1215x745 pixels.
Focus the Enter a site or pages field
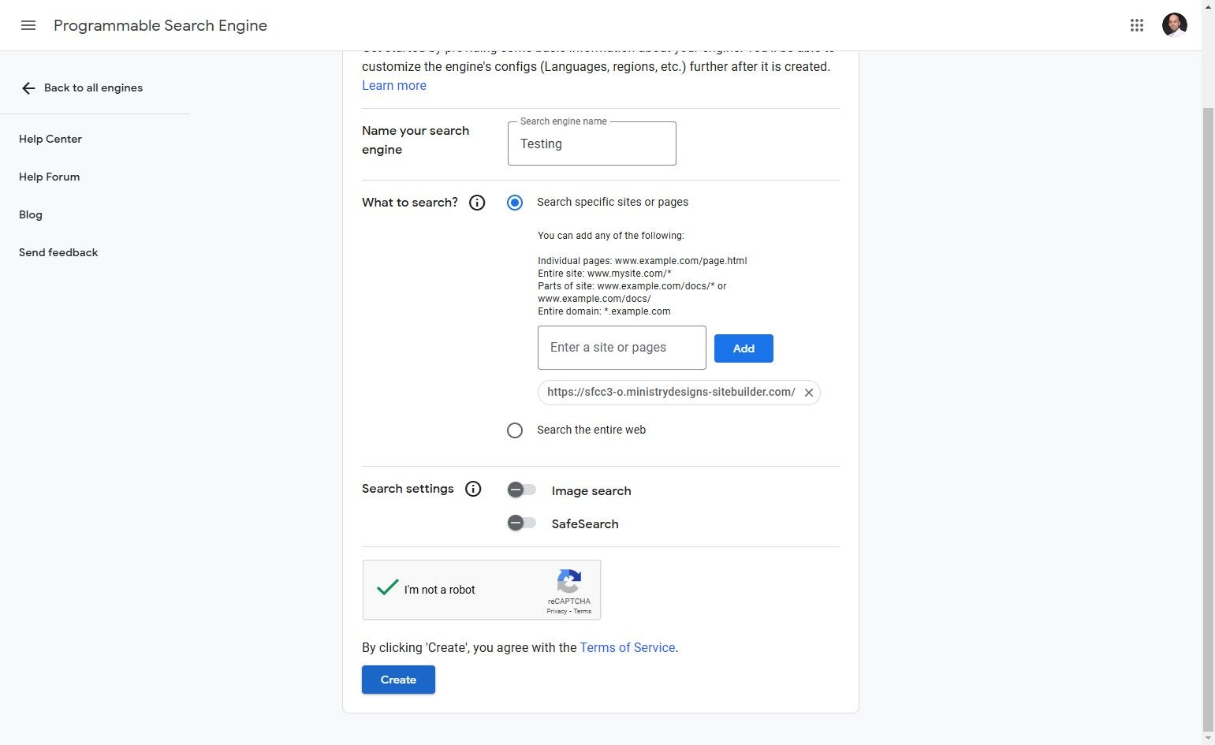point(622,348)
